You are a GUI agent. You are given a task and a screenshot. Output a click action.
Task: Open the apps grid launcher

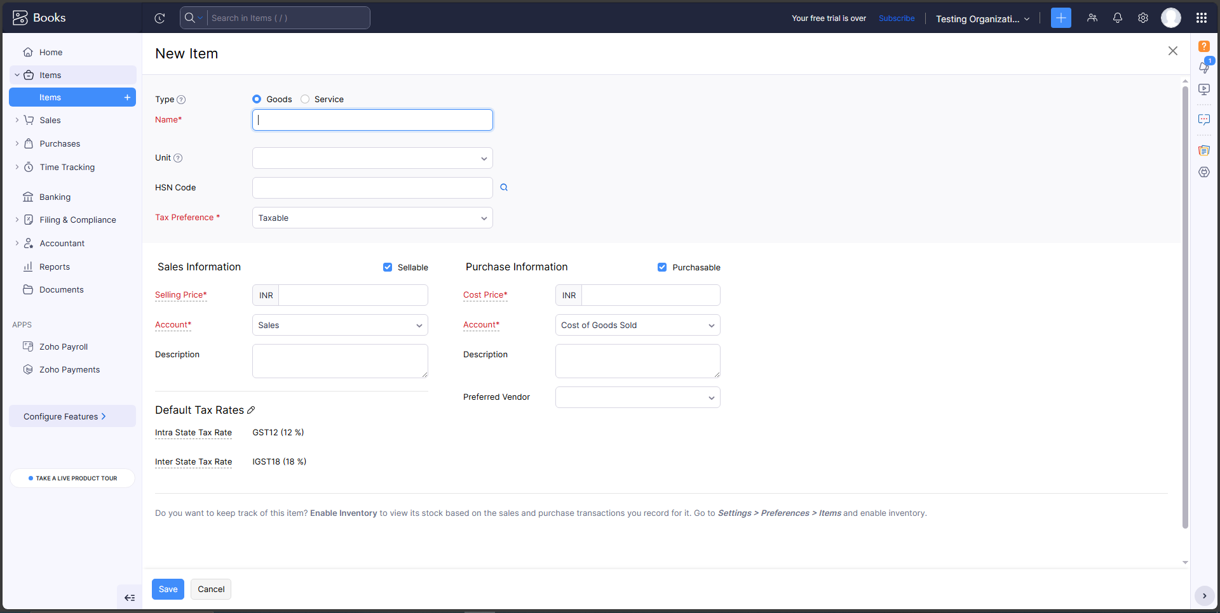coord(1201,18)
